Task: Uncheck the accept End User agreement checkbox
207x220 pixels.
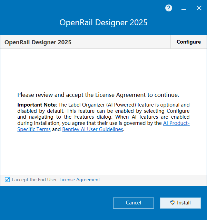Action: click(7, 180)
